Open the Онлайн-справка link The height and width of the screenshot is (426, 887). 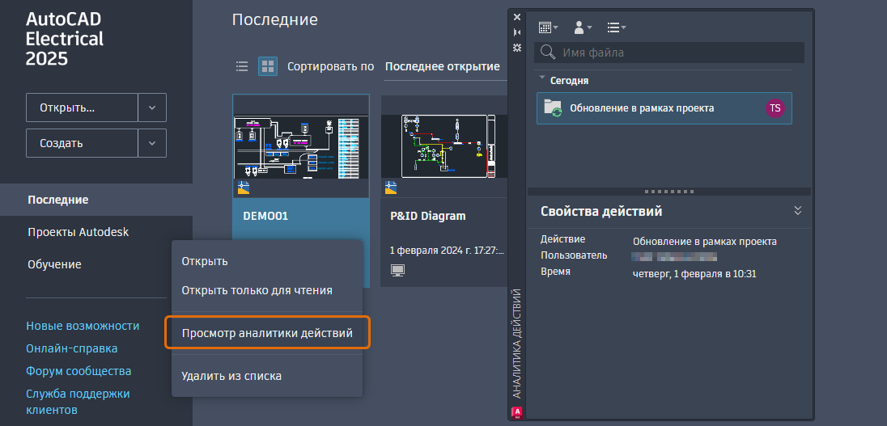pos(72,348)
